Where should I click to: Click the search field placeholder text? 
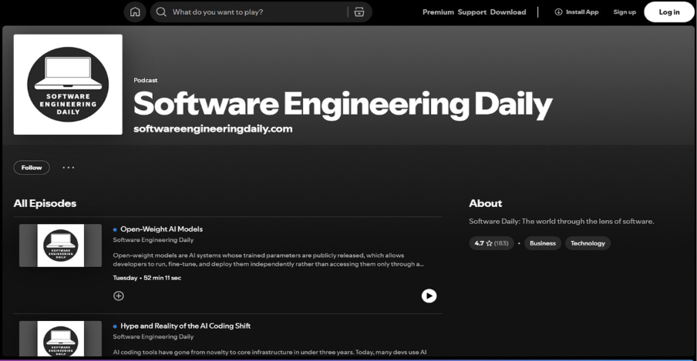coord(217,12)
